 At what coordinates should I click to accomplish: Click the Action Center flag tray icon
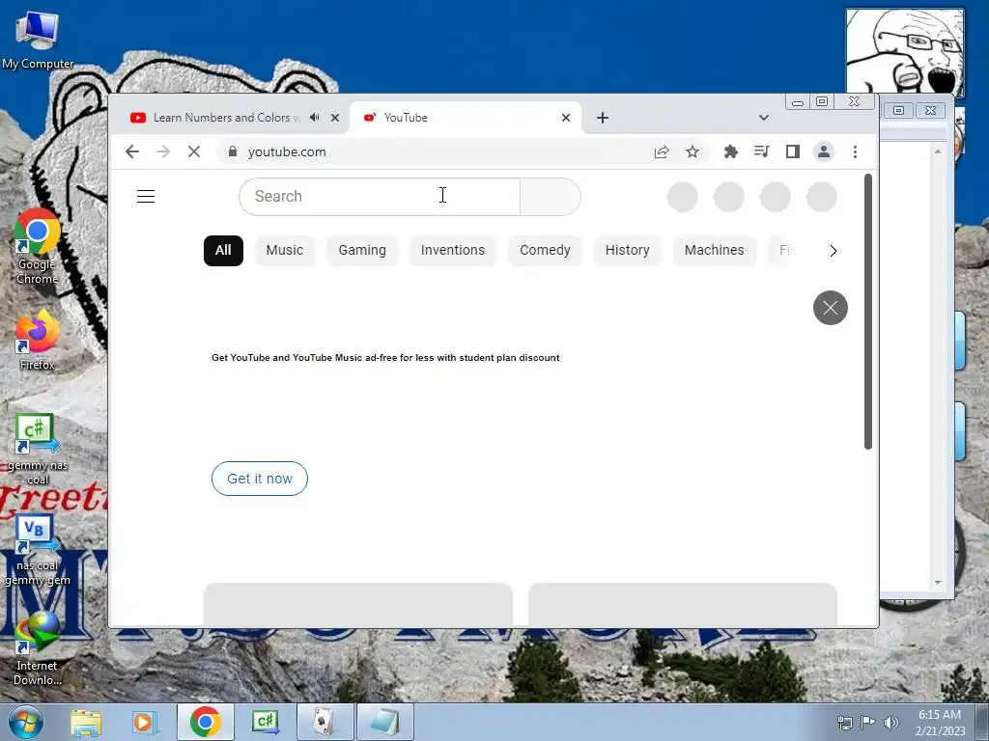868,723
